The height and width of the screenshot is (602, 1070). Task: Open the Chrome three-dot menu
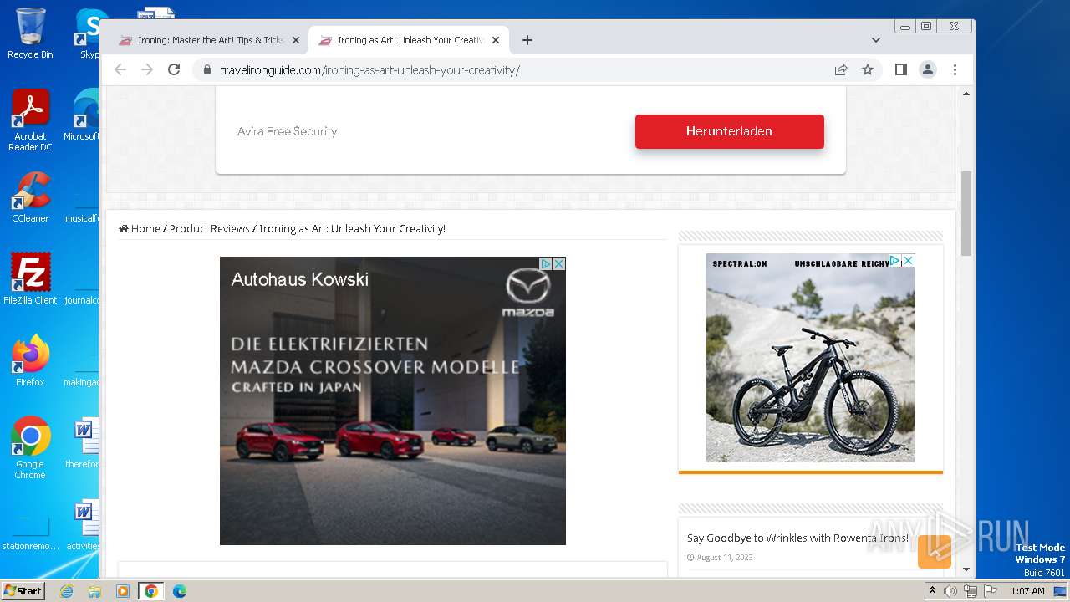955,70
